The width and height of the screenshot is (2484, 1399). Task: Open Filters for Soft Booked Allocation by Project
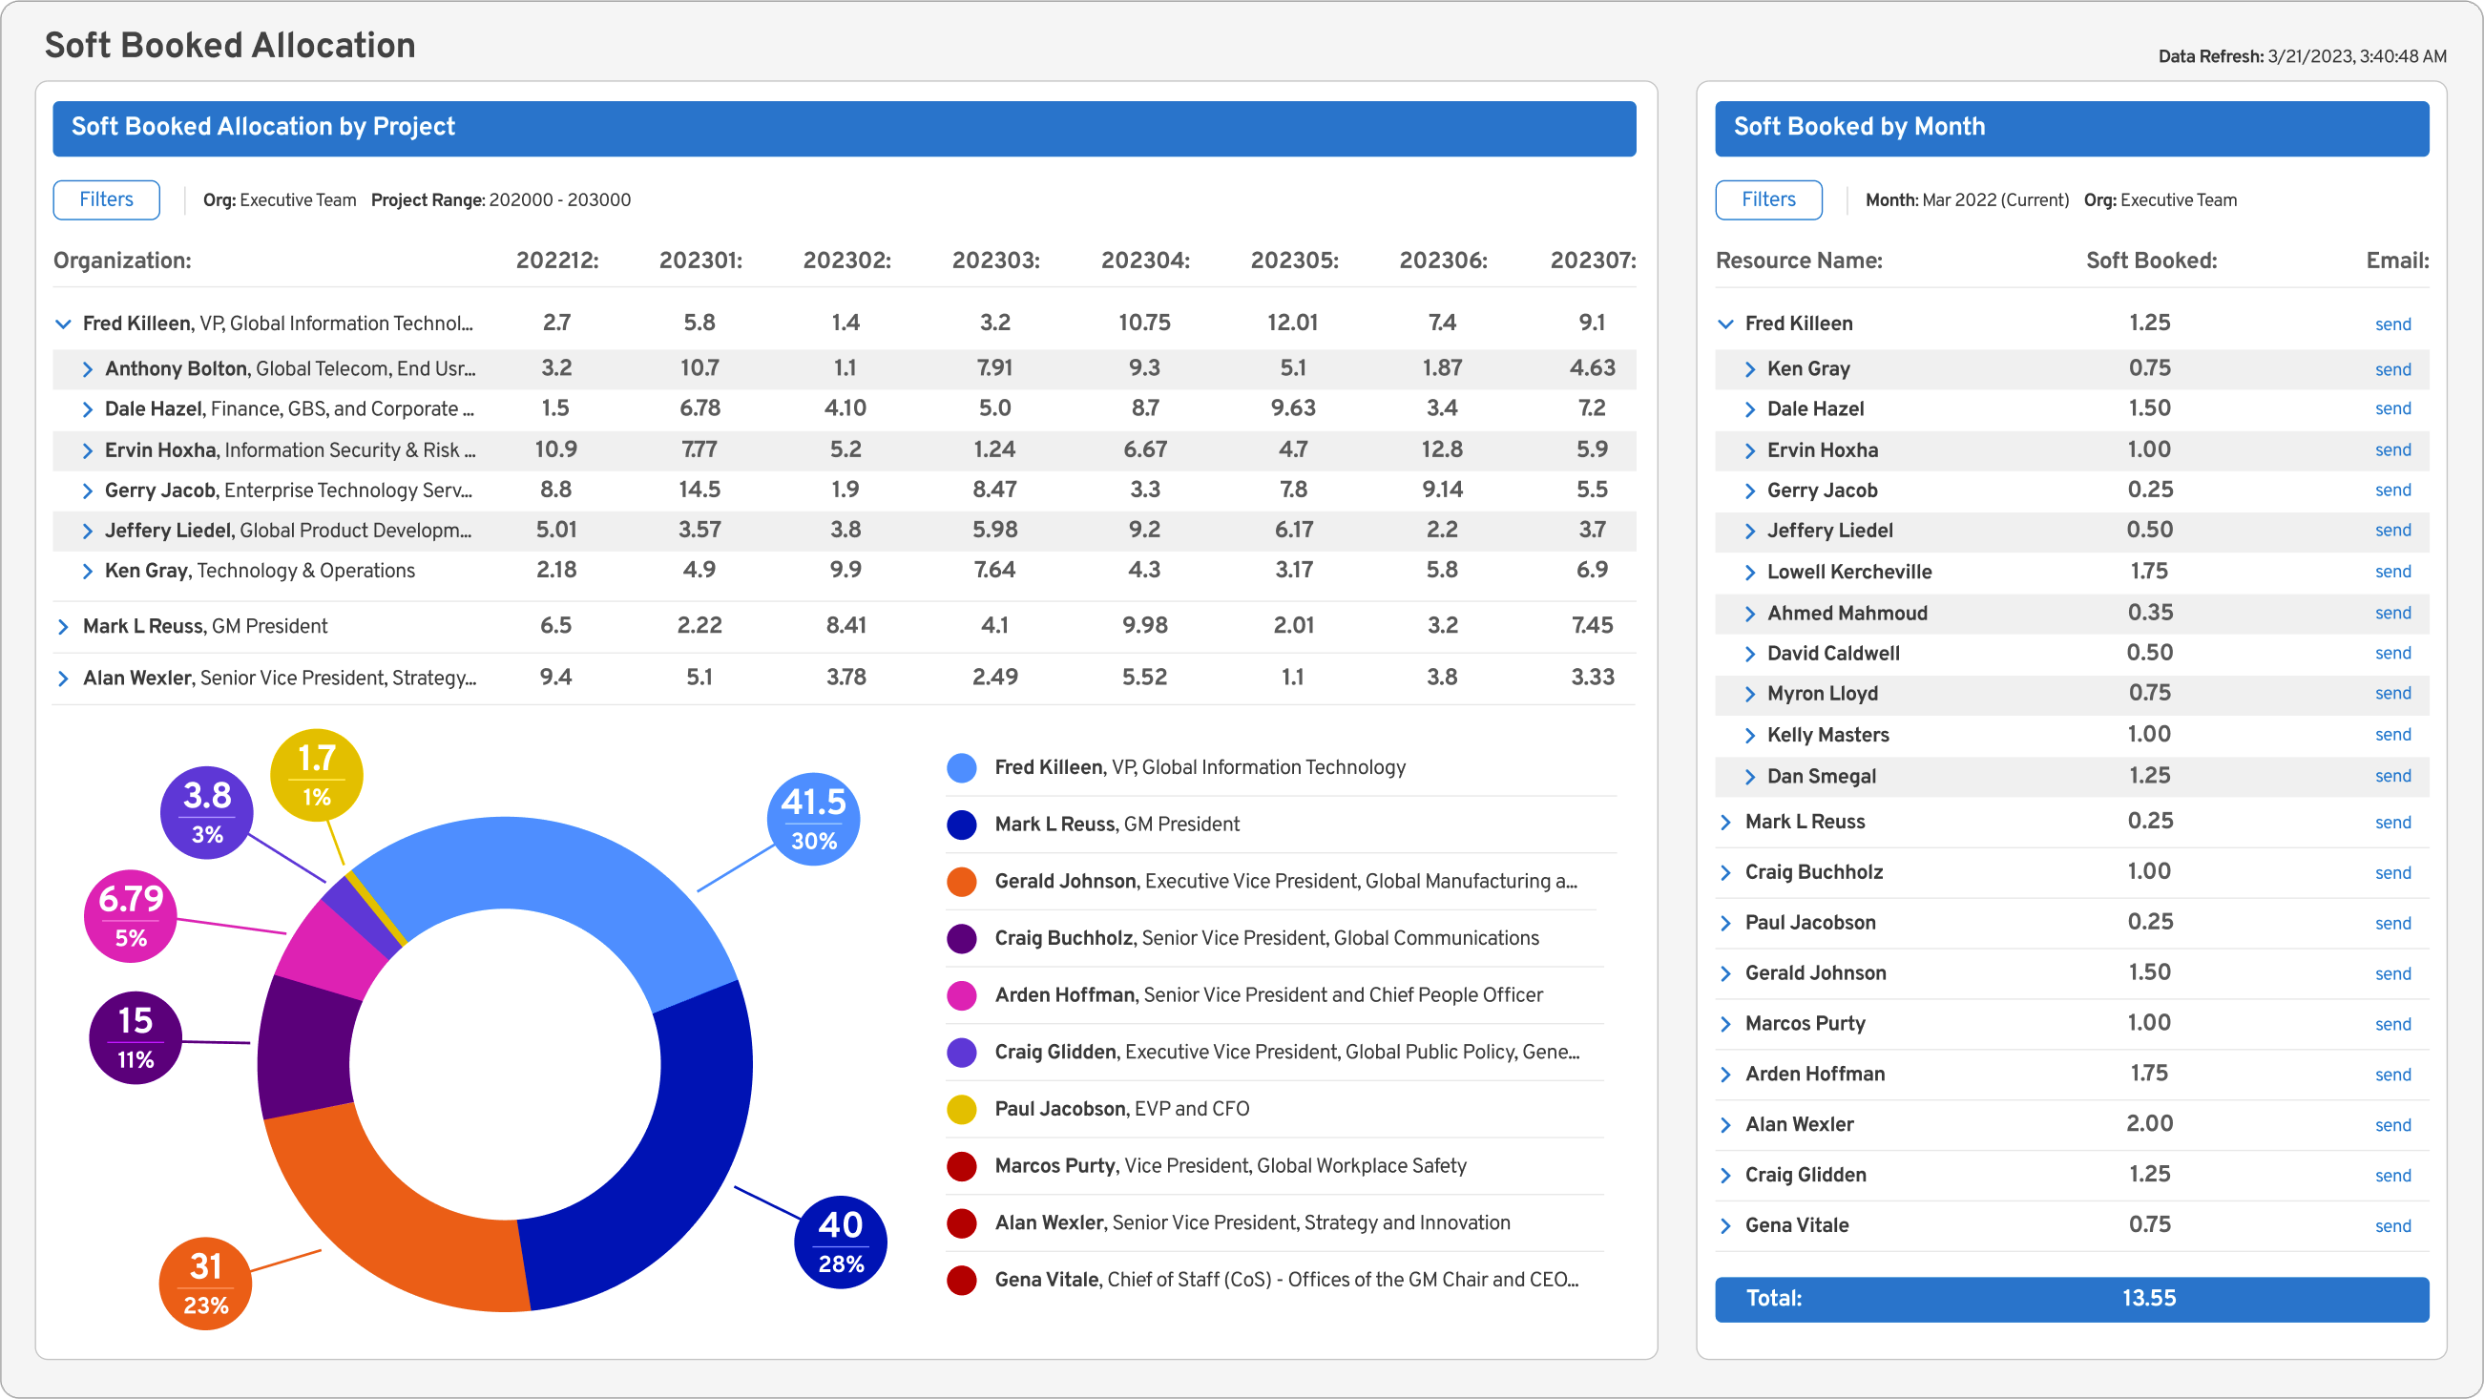(106, 199)
